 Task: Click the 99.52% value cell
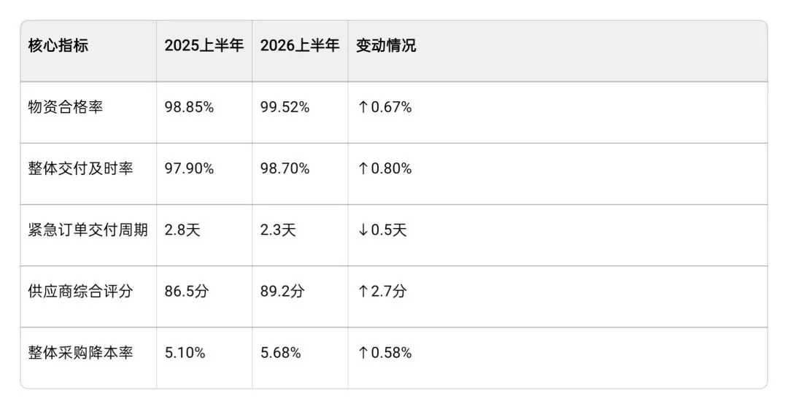pyautogui.click(x=285, y=107)
